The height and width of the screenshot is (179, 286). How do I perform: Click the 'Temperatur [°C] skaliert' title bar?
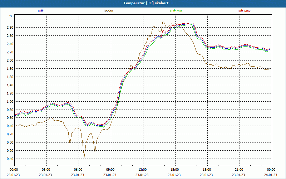[143, 3]
